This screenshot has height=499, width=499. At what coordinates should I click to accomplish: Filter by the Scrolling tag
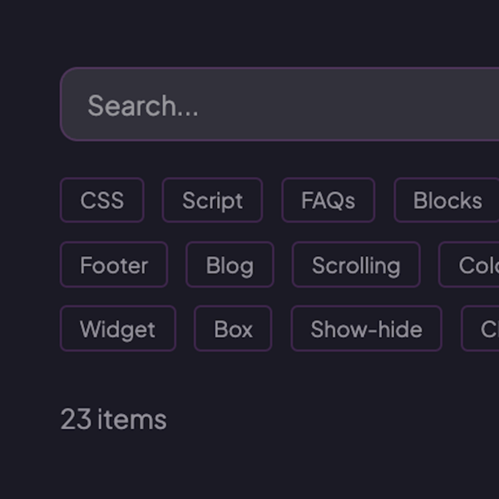coord(356,265)
